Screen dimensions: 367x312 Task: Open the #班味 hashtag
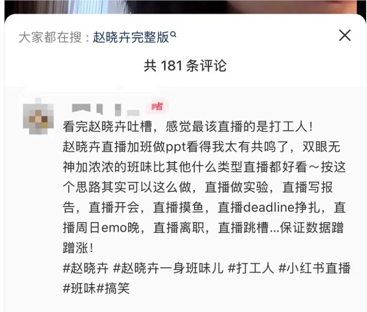[80, 288]
